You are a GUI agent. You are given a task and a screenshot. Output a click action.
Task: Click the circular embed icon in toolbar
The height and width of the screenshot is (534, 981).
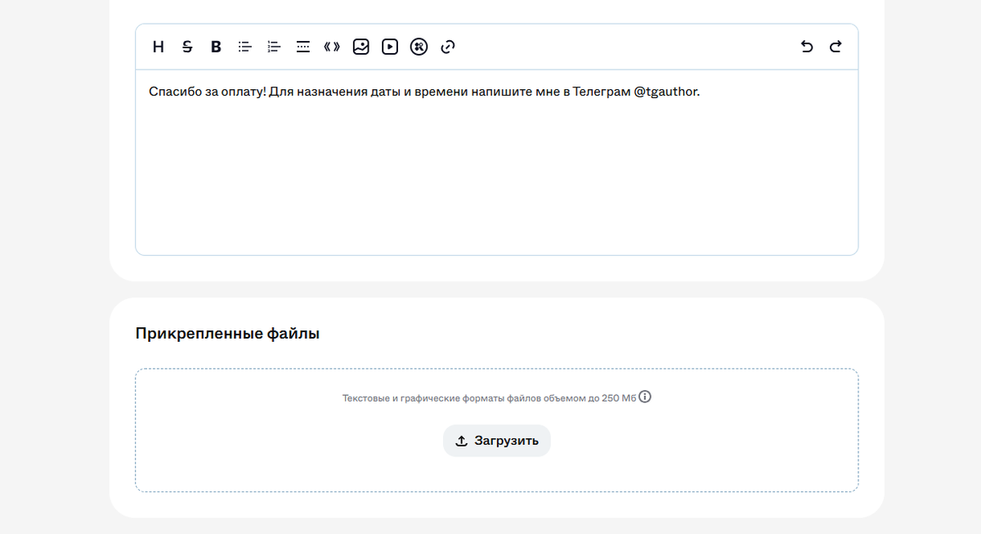tap(419, 47)
